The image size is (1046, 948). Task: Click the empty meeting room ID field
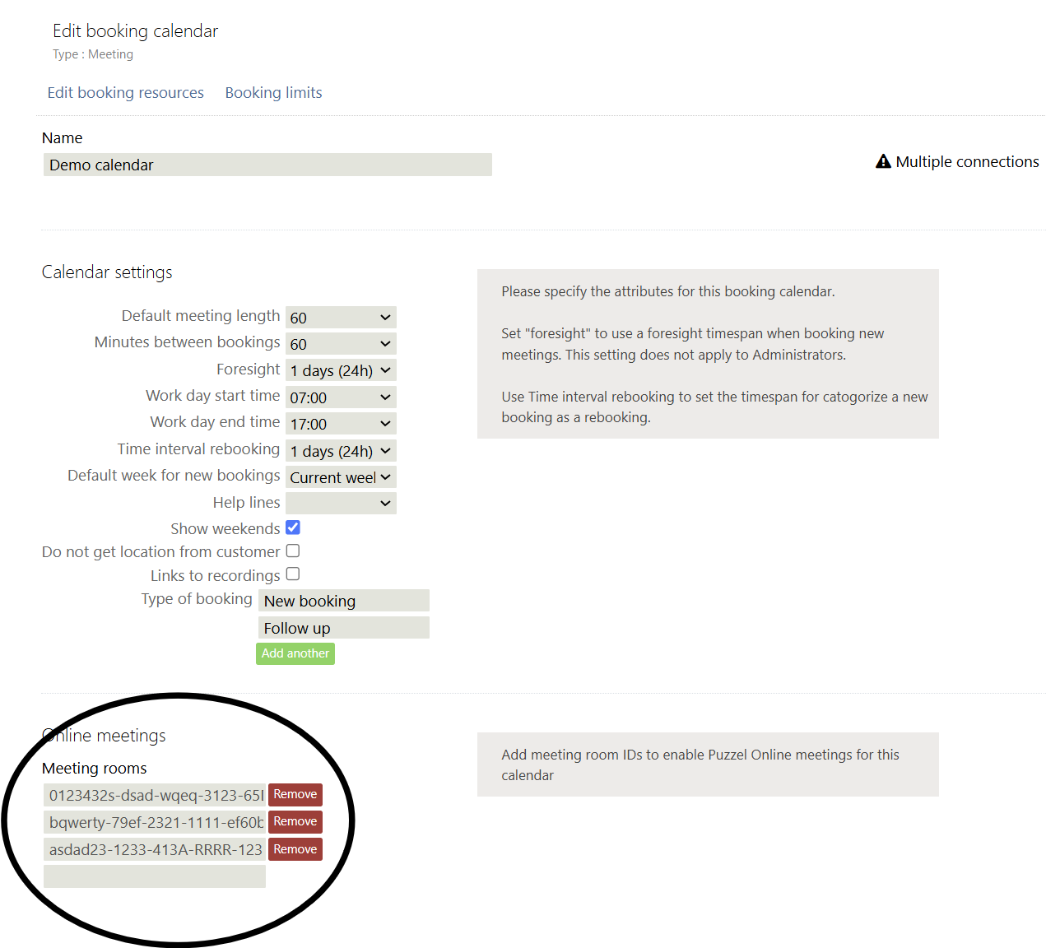155,876
